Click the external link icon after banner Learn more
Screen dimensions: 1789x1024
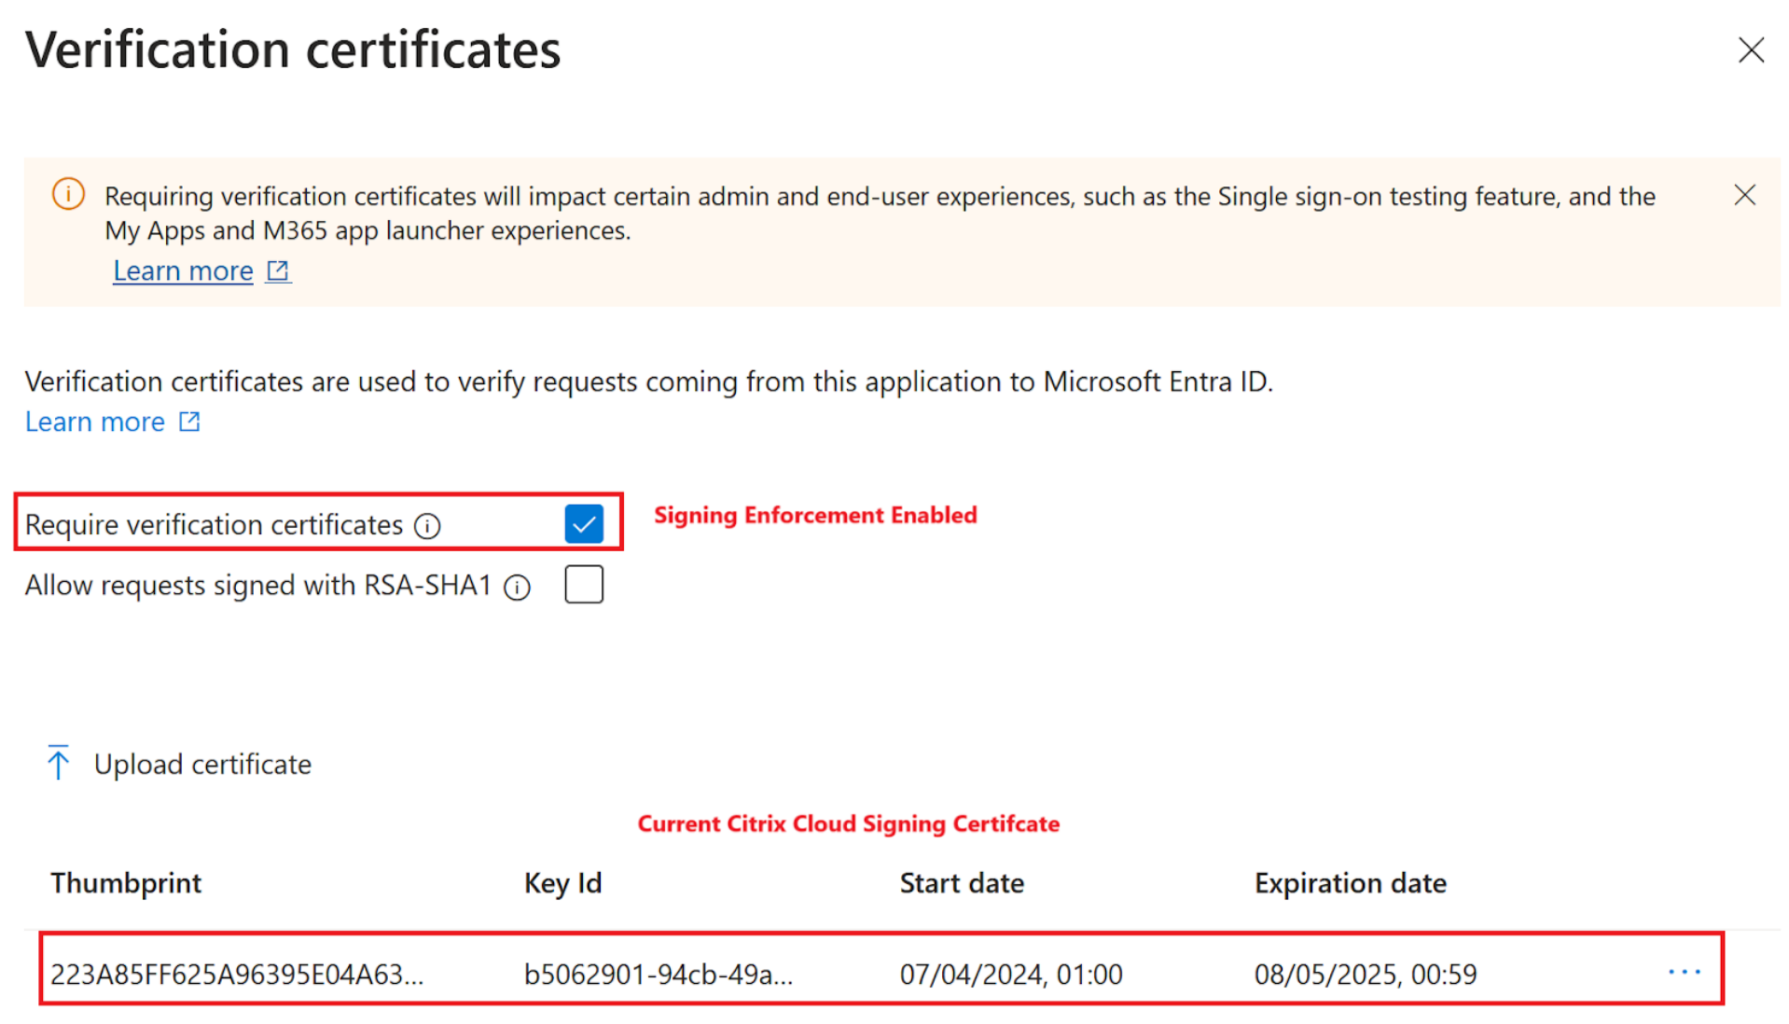[277, 270]
